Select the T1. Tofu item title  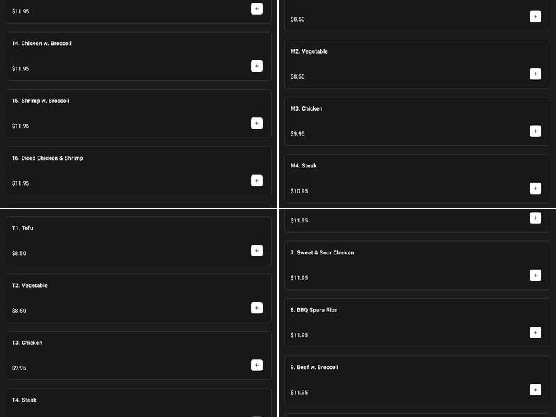22,229
